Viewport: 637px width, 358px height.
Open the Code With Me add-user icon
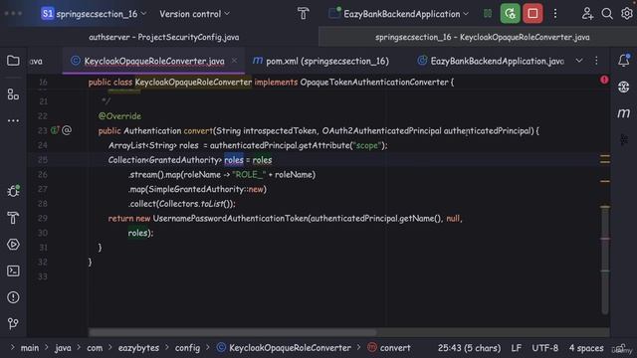tap(587, 14)
